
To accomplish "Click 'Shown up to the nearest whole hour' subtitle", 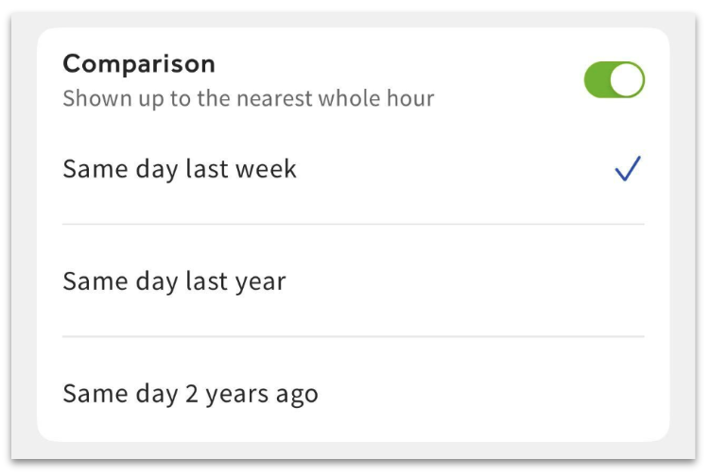I will [x=248, y=98].
